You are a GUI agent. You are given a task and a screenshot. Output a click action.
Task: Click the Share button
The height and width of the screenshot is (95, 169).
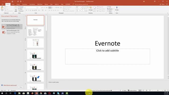[162, 4]
